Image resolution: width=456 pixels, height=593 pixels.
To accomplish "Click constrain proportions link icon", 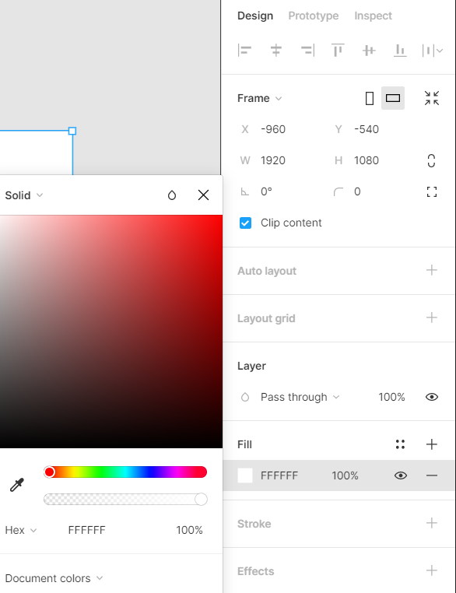I will point(431,161).
